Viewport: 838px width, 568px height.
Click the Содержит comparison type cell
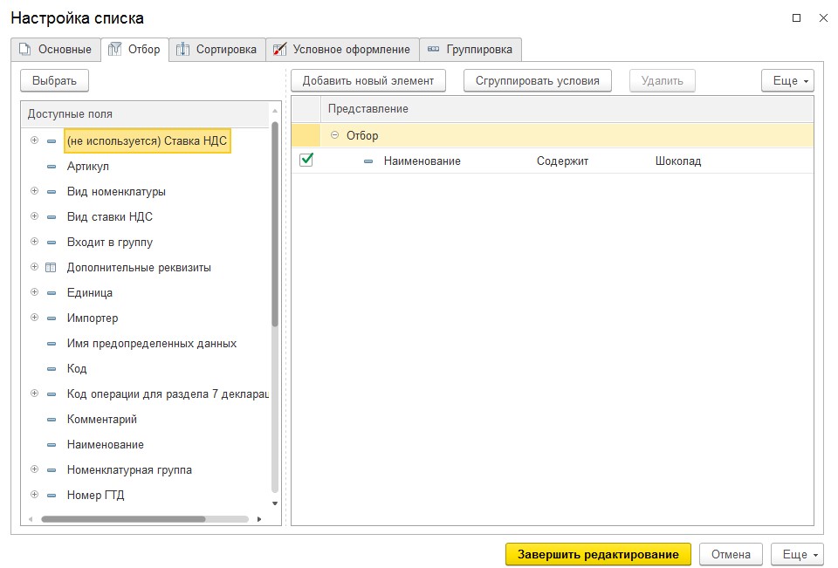pyautogui.click(x=562, y=161)
